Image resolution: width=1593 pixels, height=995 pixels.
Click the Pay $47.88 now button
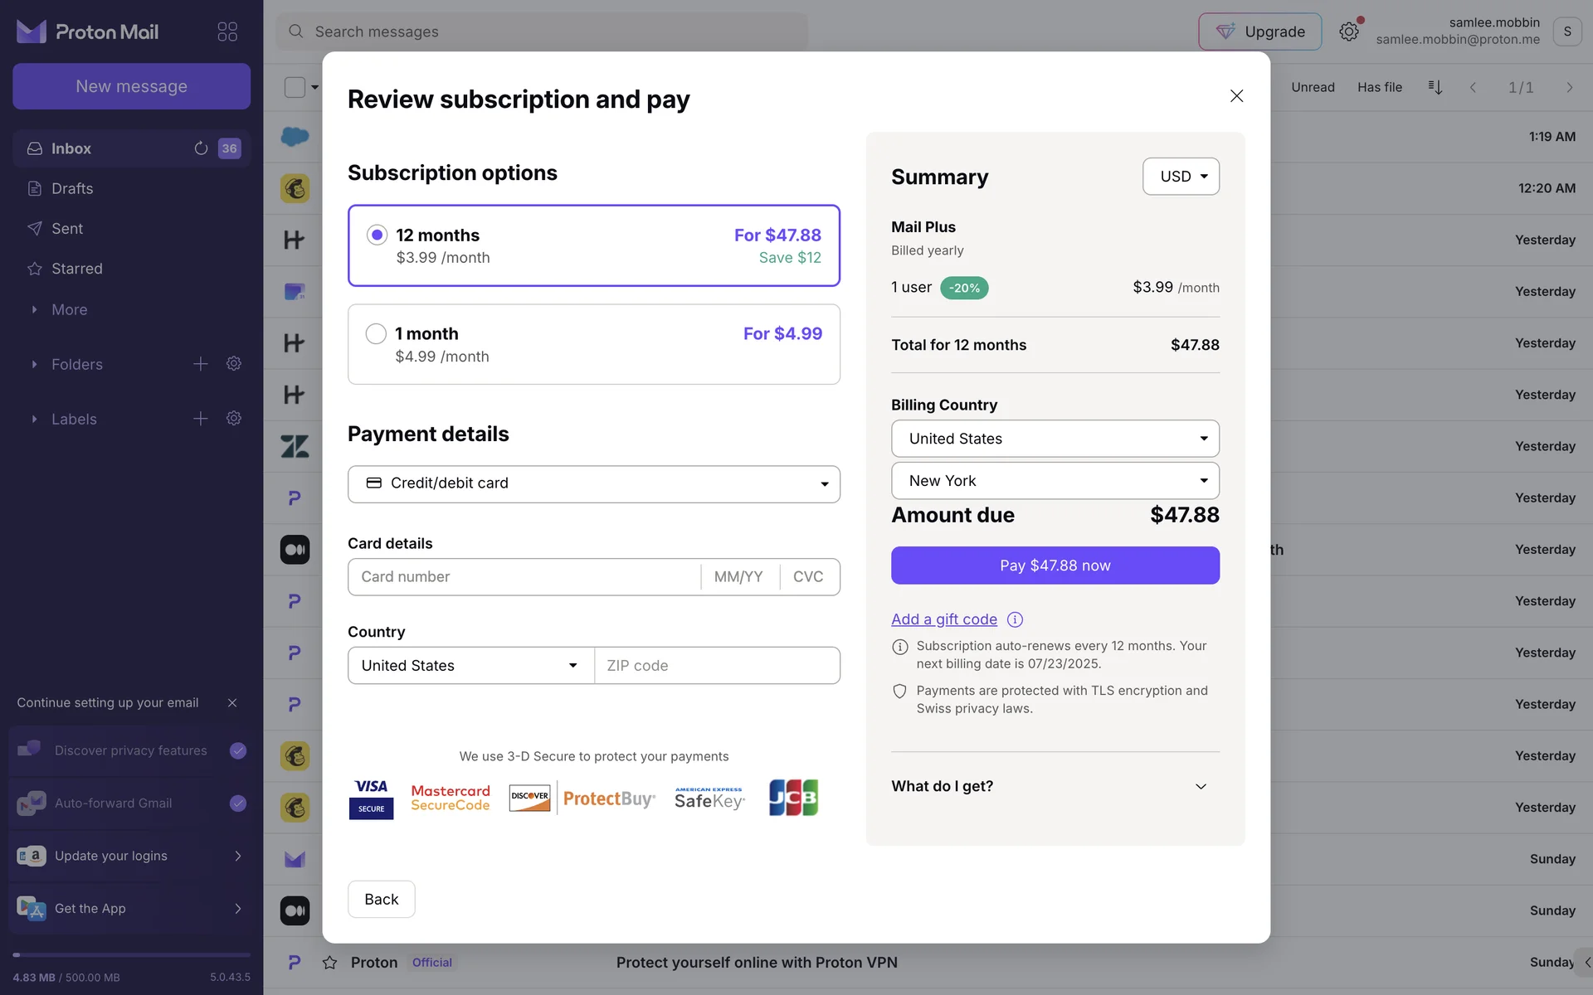click(1055, 565)
